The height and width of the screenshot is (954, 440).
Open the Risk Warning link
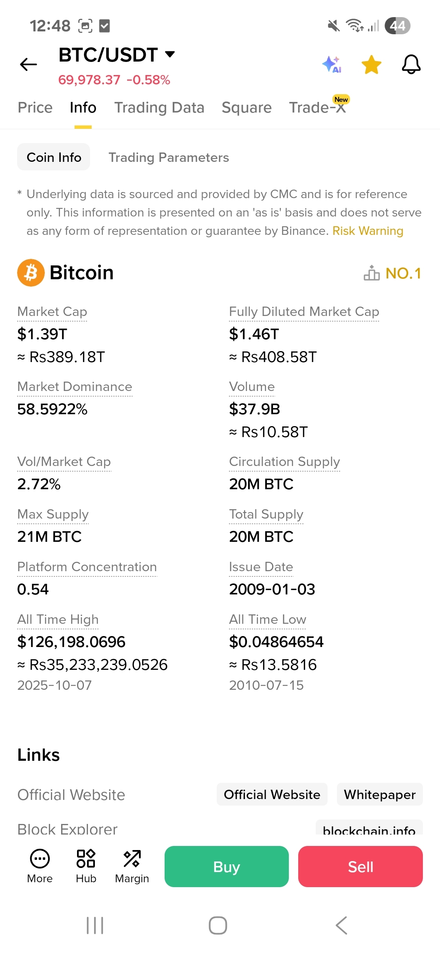click(x=367, y=231)
